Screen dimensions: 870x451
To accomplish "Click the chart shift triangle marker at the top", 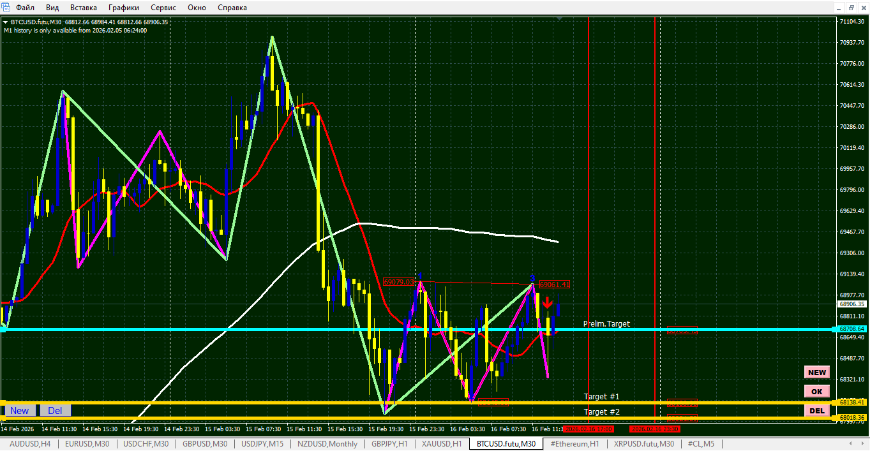I will pos(560,20).
